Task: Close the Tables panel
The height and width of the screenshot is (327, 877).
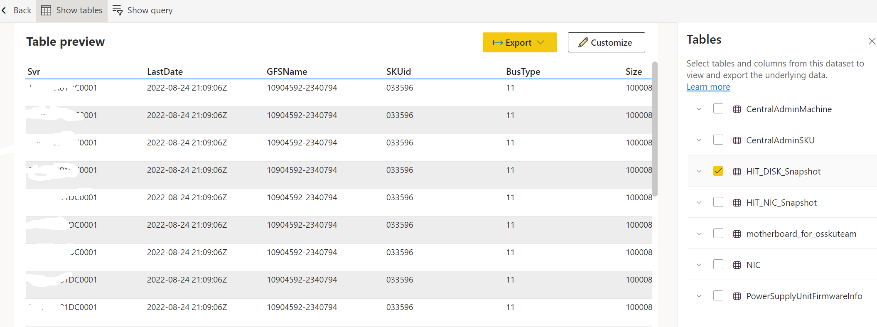Action: click(x=872, y=41)
